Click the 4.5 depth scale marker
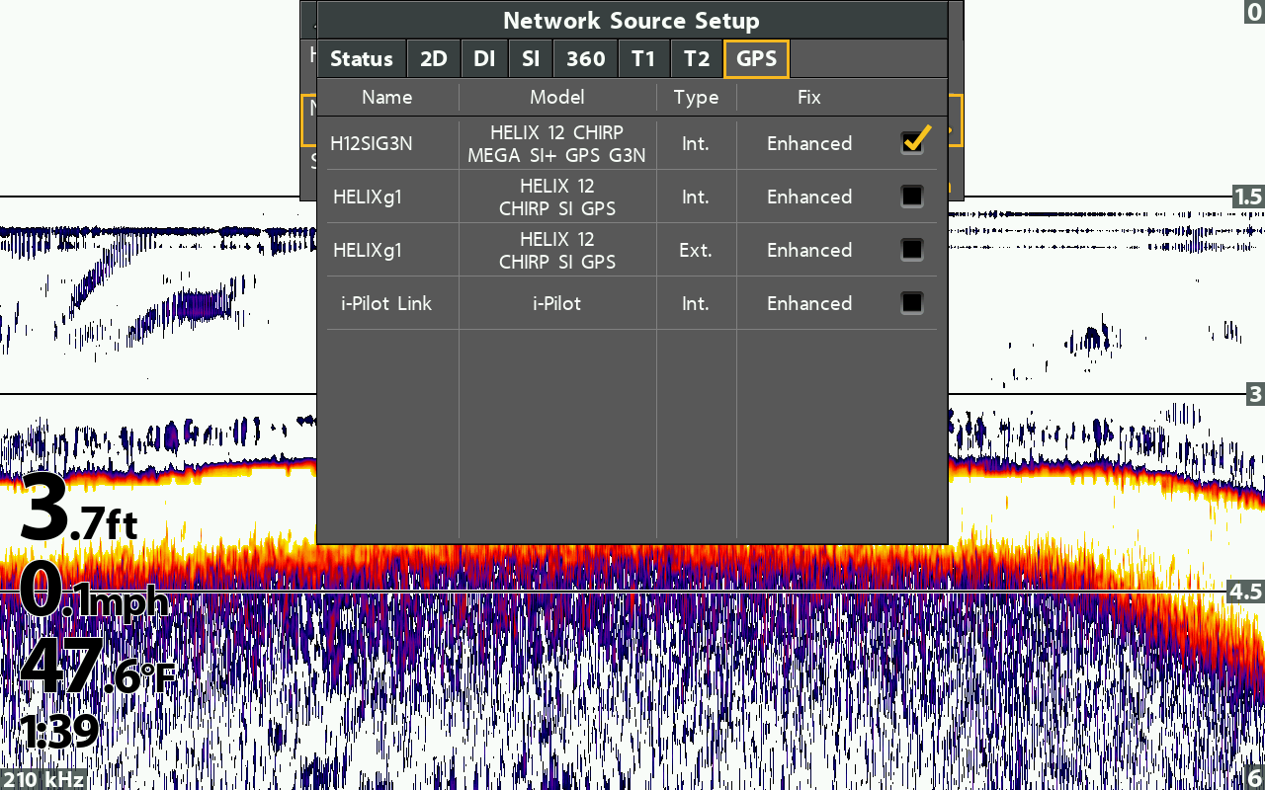Image resolution: width=1265 pixels, height=790 pixels. (1245, 592)
